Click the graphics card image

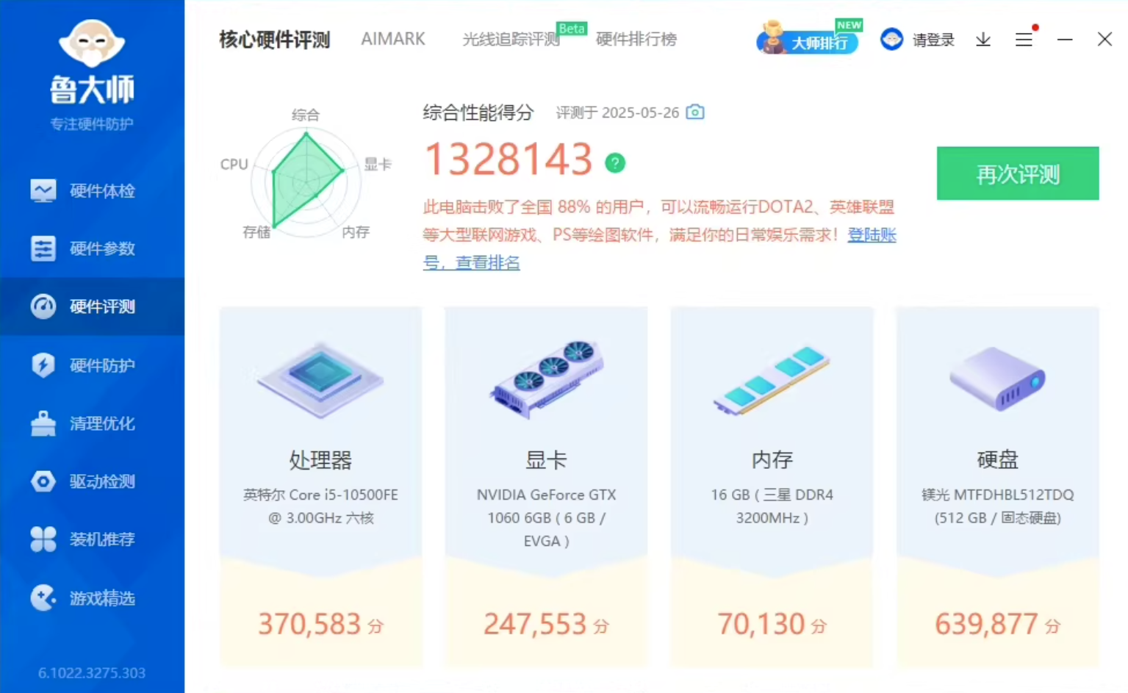546,379
